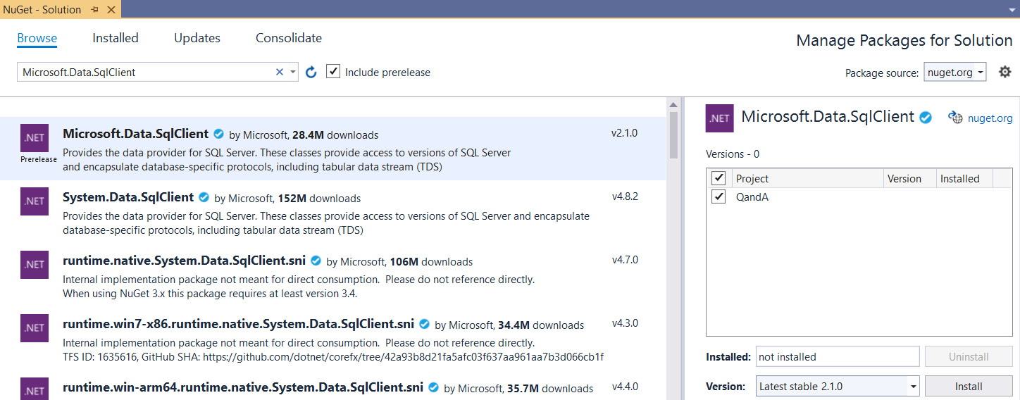Clear search text with the X icon
1020x400 pixels.
click(x=280, y=72)
